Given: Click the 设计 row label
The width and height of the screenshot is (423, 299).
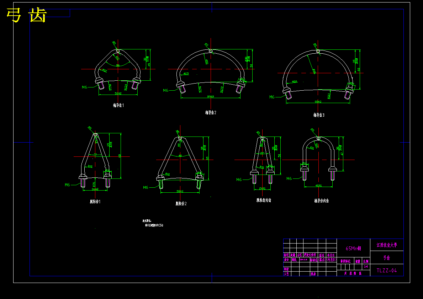Looking at the screenshot, I should (286, 260).
